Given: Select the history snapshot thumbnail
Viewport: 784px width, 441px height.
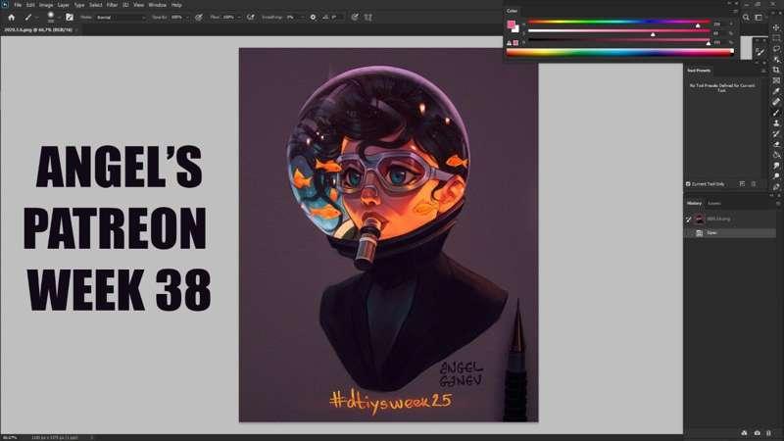Looking at the screenshot, I should (x=699, y=219).
